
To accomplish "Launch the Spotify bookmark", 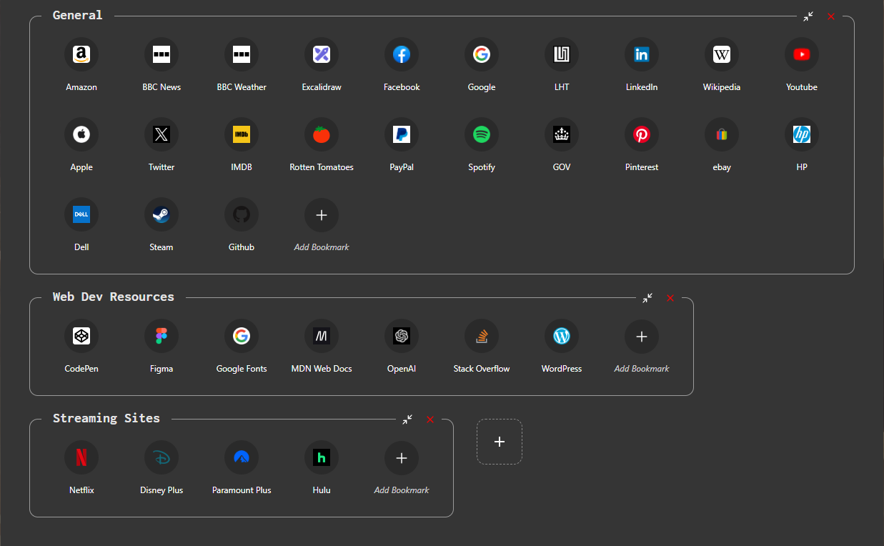I will (x=482, y=134).
